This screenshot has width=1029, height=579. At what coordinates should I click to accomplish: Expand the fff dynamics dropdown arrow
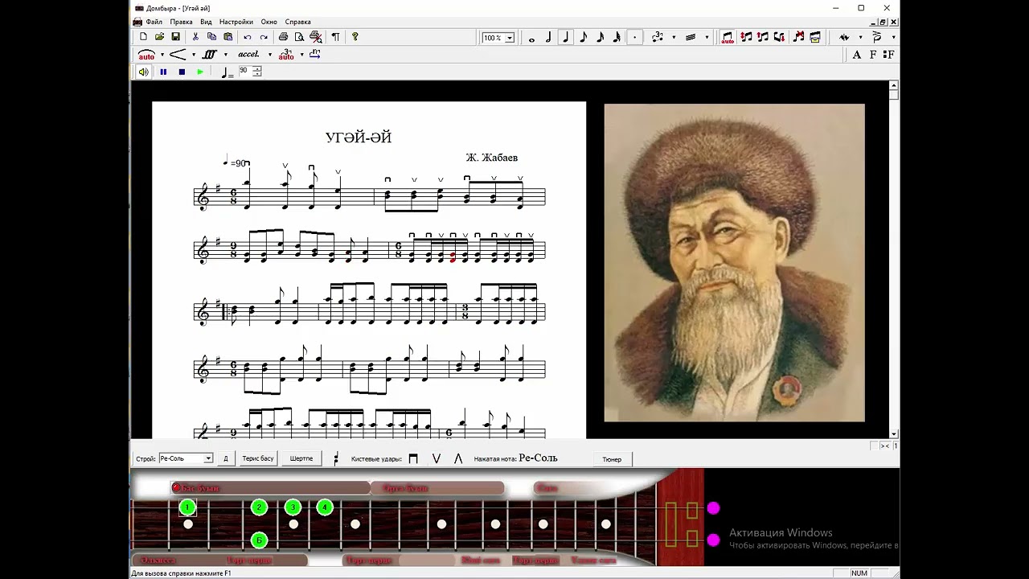(x=225, y=55)
